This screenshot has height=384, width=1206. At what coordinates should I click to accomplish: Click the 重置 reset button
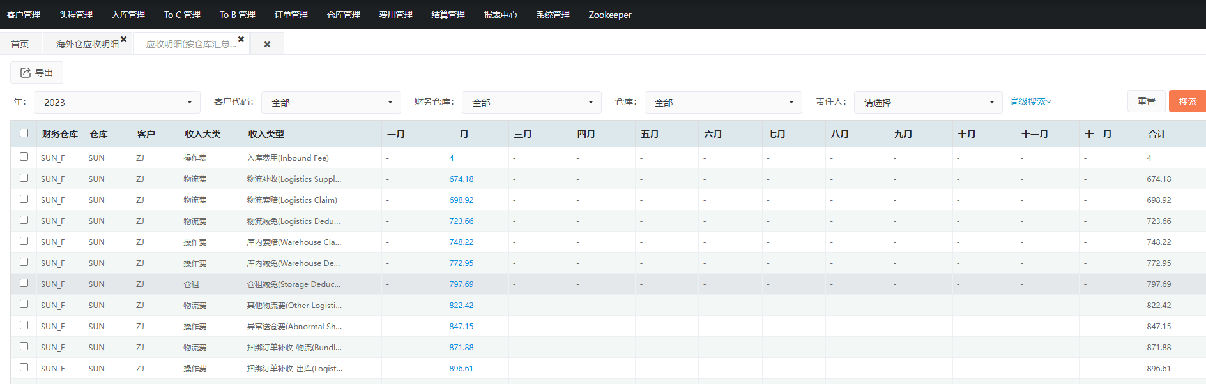coord(1147,101)
